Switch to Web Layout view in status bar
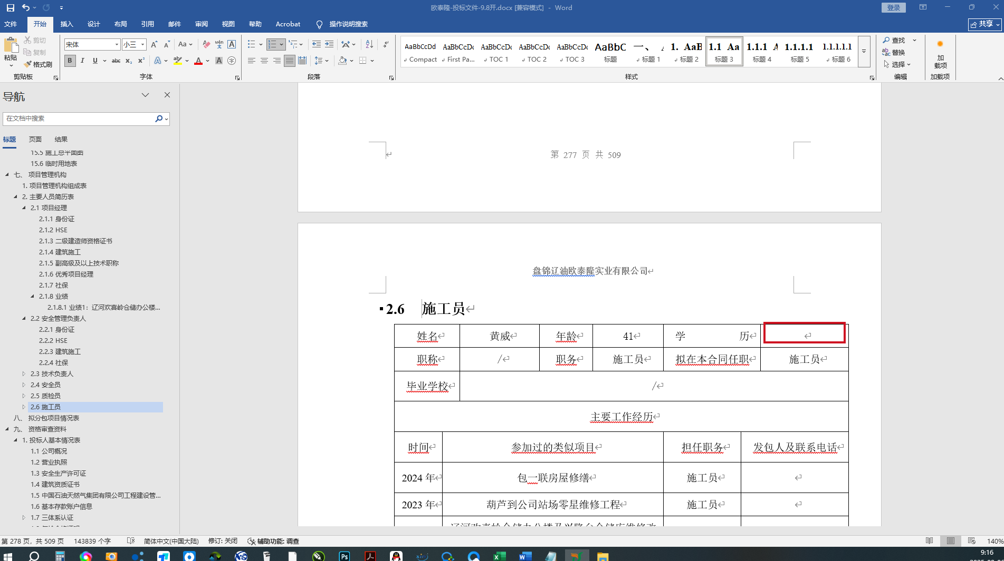 [x=972, y=541]
